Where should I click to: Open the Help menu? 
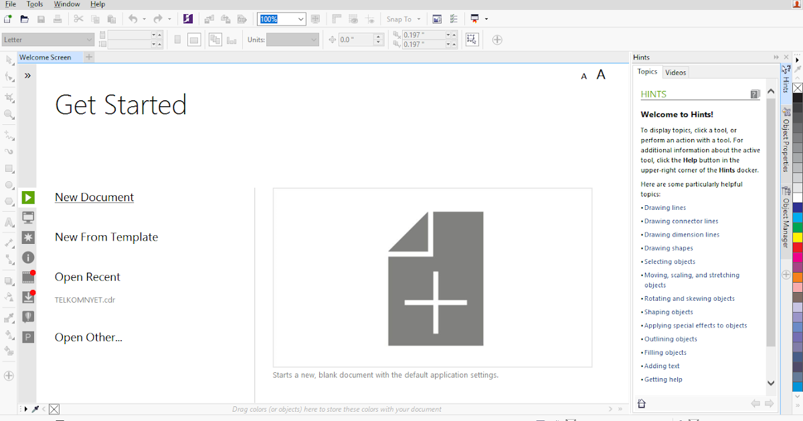pos(98,4)
